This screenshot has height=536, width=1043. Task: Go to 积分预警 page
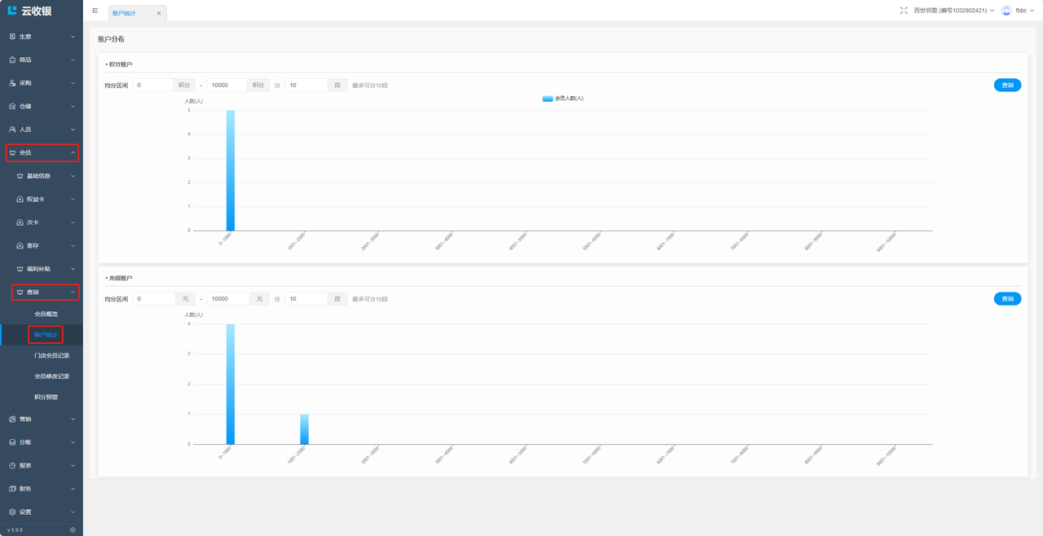[46, 398]
